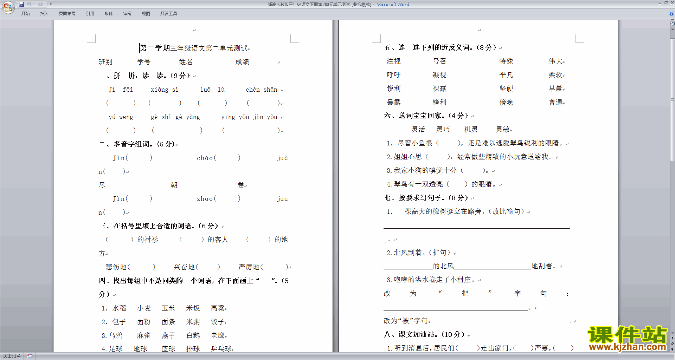Screen dimensions: 675x360
Task: Switch to the 视图 tab
Action: 146,14
